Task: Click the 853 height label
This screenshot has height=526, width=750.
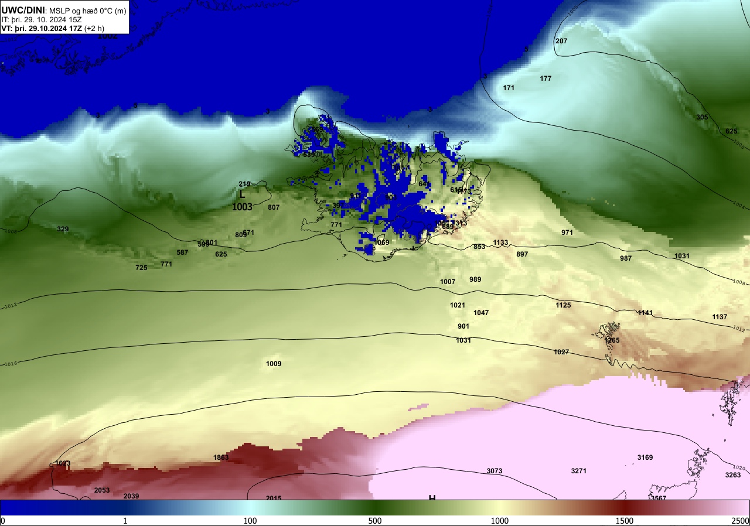Action: (479, 247)
